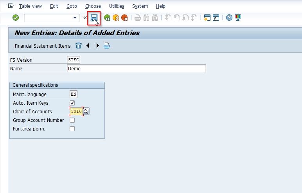
Task: Go to the Next Page icon
Action: coord(185,18)
